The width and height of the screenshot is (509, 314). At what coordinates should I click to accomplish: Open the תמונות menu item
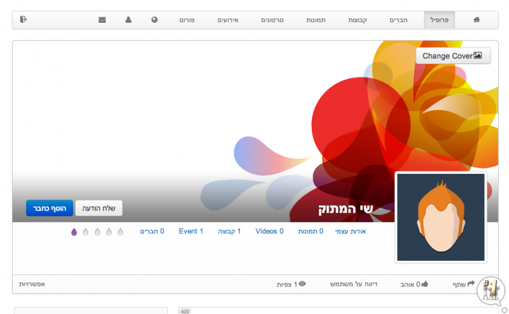316,20
